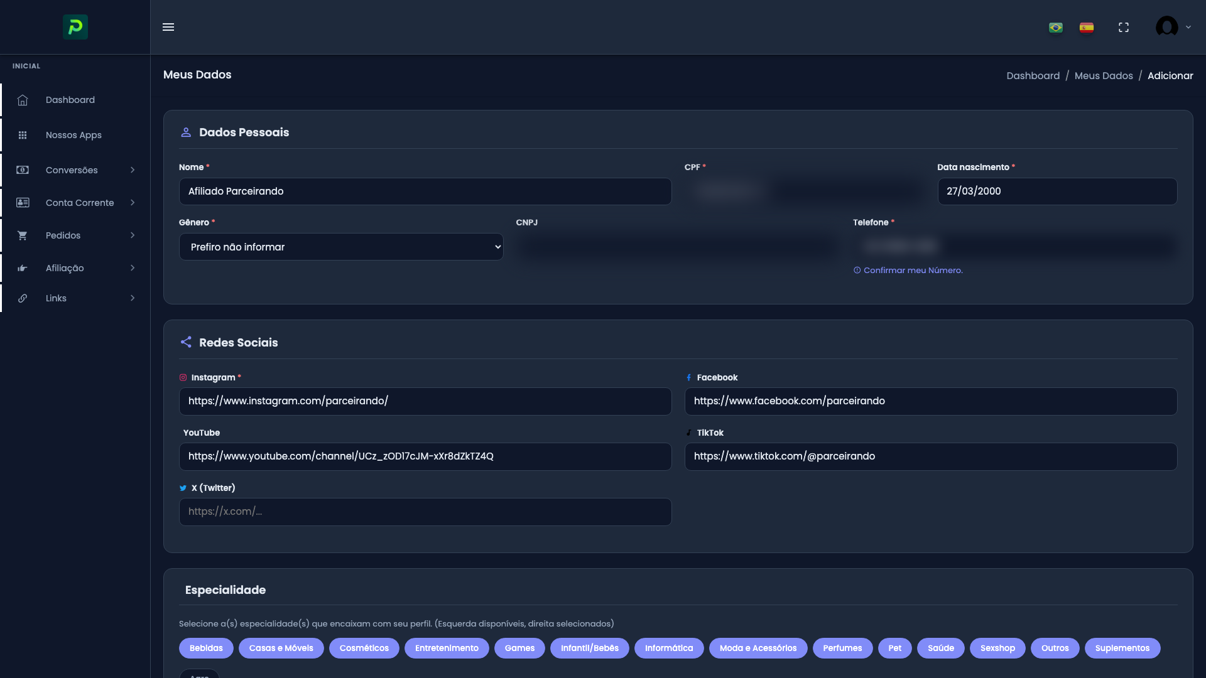Click the hamburger menu icon

point(168,27)
